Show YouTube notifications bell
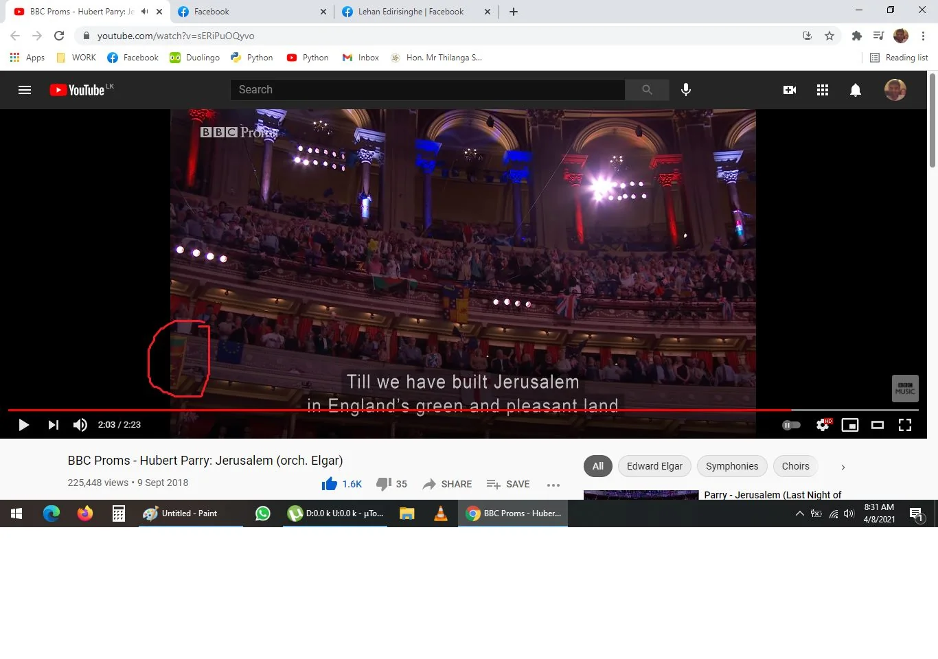This screenshot has height=659, width=938. (x=856, y=90)
